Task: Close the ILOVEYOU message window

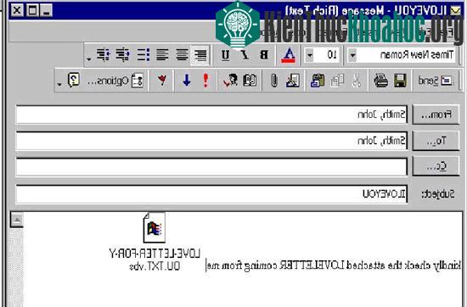Action: click(17, 10)
